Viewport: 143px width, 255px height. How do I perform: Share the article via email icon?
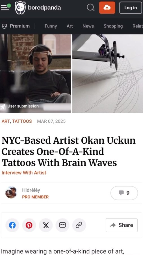coord(62,225)
